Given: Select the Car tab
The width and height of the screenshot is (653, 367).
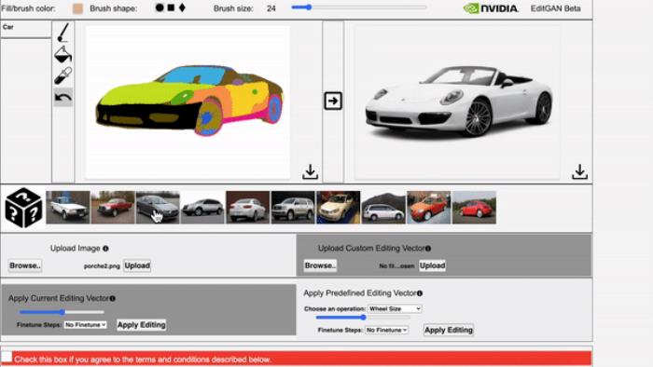Looking at the screenshot, I should pos(26,29).
